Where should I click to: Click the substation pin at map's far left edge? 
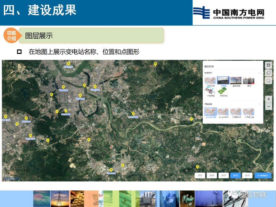[x=6, y=117]
